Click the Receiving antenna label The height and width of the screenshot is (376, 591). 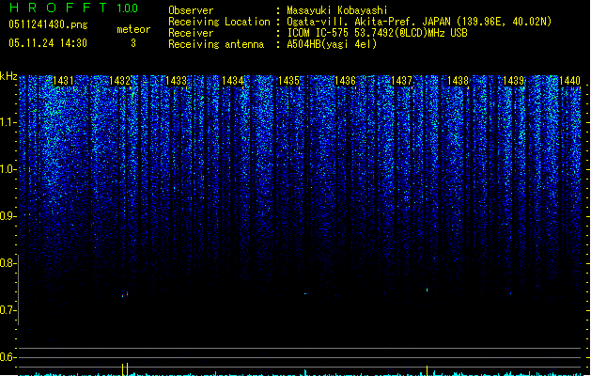click(216, 44)
